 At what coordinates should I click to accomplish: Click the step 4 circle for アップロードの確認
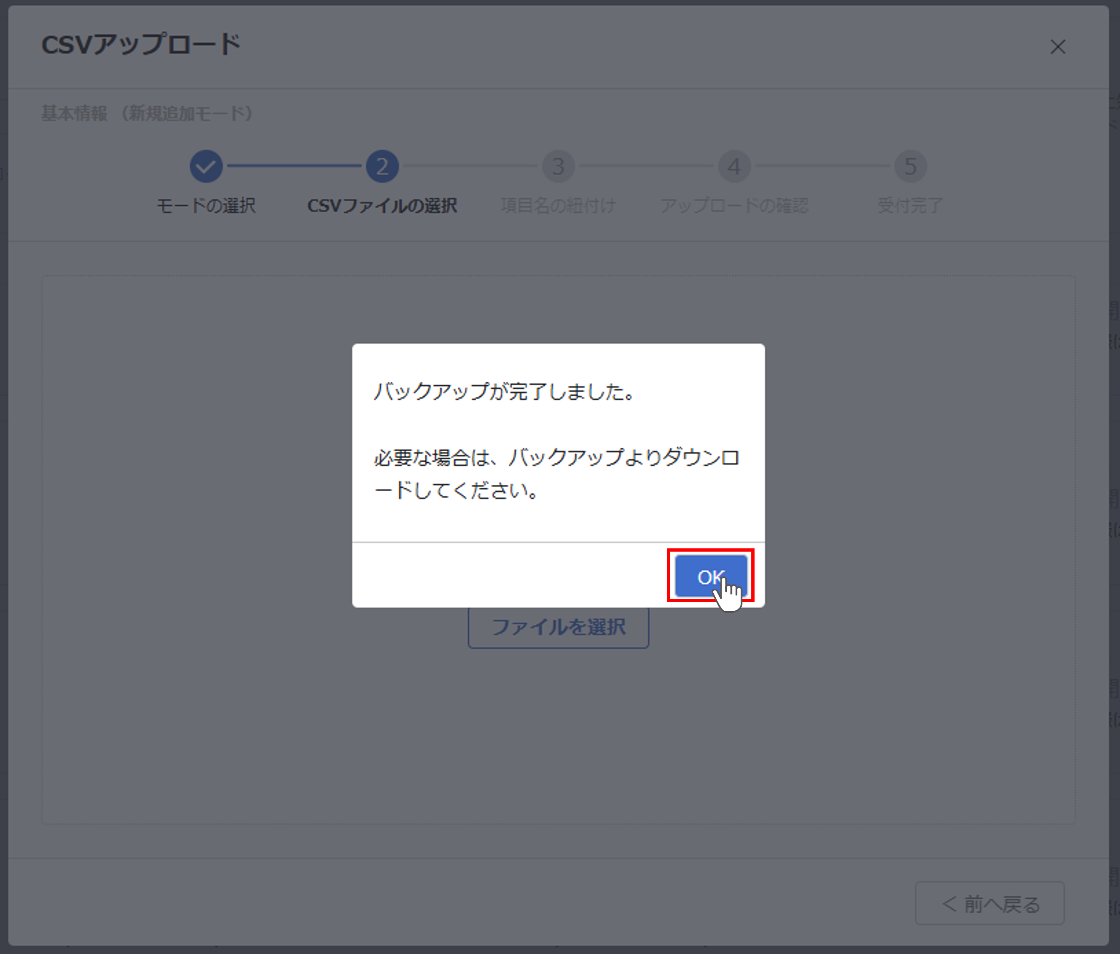733,166
